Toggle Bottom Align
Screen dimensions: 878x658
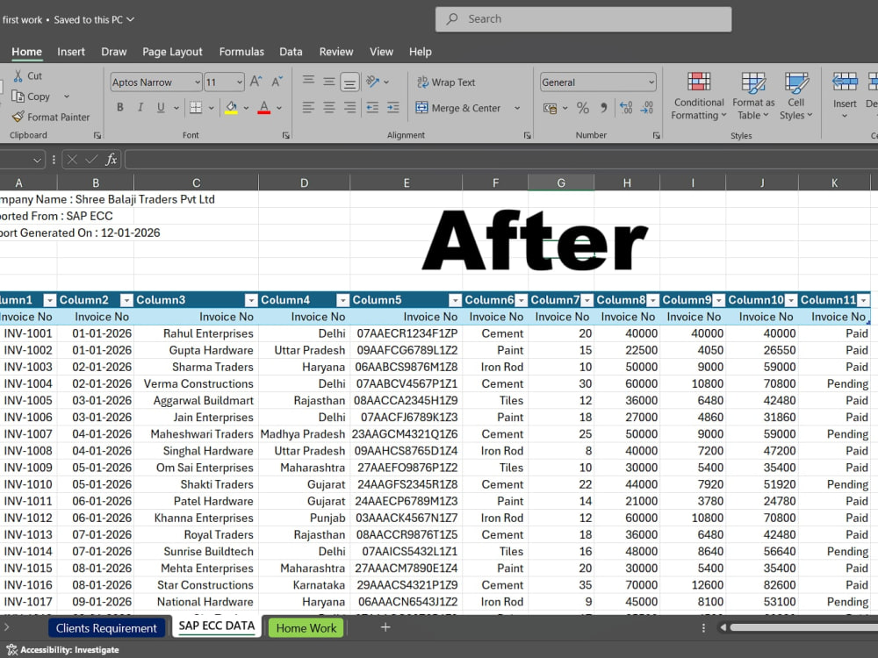point(349,82)
